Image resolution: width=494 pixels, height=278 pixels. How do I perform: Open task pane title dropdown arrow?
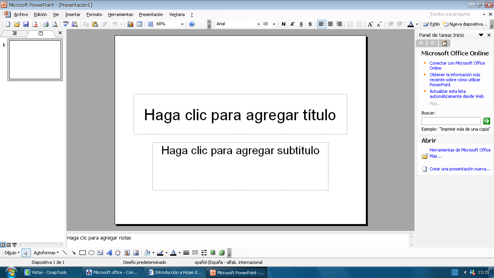click(x=481, y=35)
